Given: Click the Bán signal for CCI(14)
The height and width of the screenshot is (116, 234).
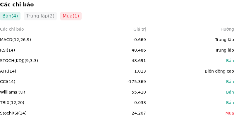Looking at the screenshot, I should pyautogui.click(x=230, y=82).
